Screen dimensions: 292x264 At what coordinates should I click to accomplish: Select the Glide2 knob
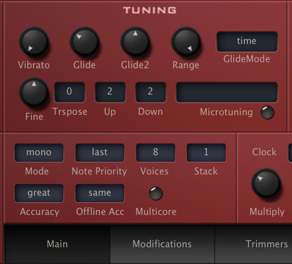135,41
